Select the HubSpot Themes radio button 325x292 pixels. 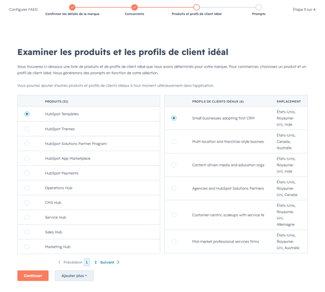coord(27,129)
